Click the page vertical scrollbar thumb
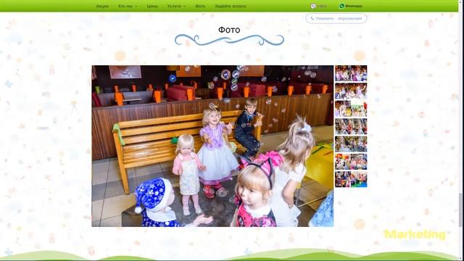 pos(461,210)
